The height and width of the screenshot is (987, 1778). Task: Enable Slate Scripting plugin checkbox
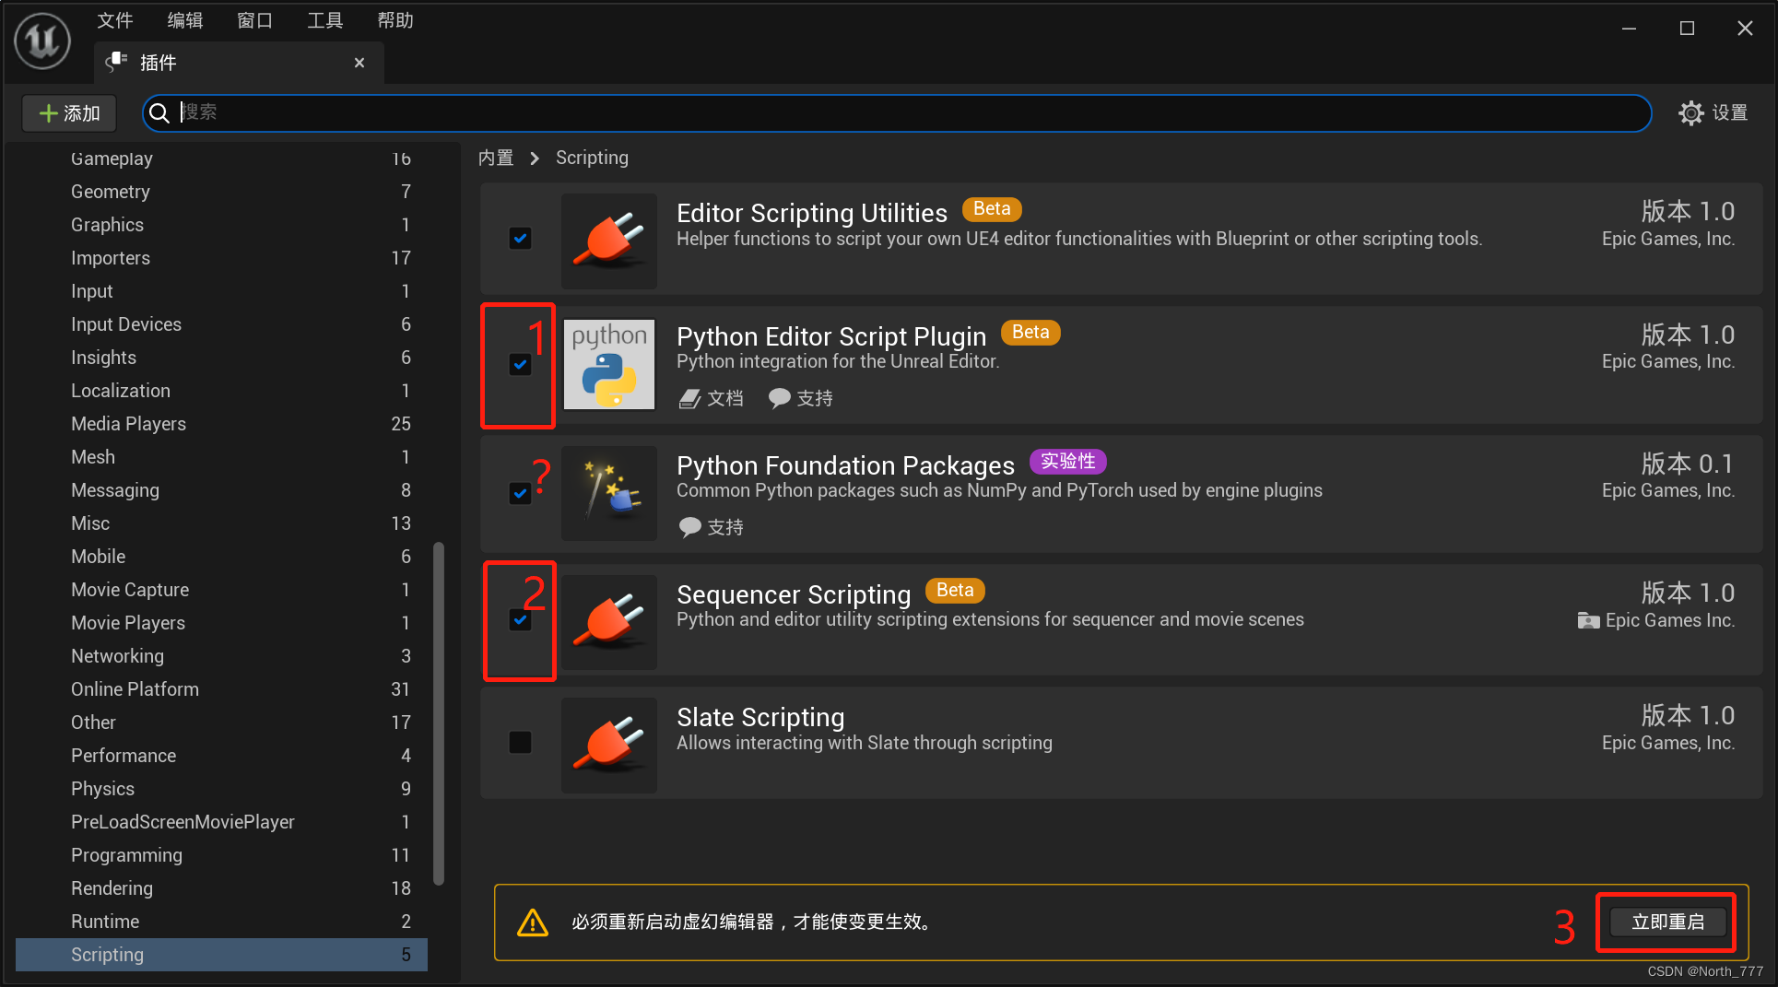coord(520,742)
